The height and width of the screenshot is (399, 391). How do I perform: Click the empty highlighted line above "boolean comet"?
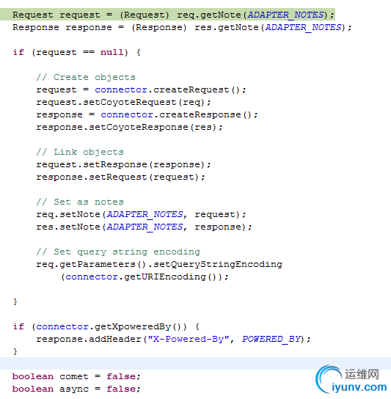coord(195,363)
